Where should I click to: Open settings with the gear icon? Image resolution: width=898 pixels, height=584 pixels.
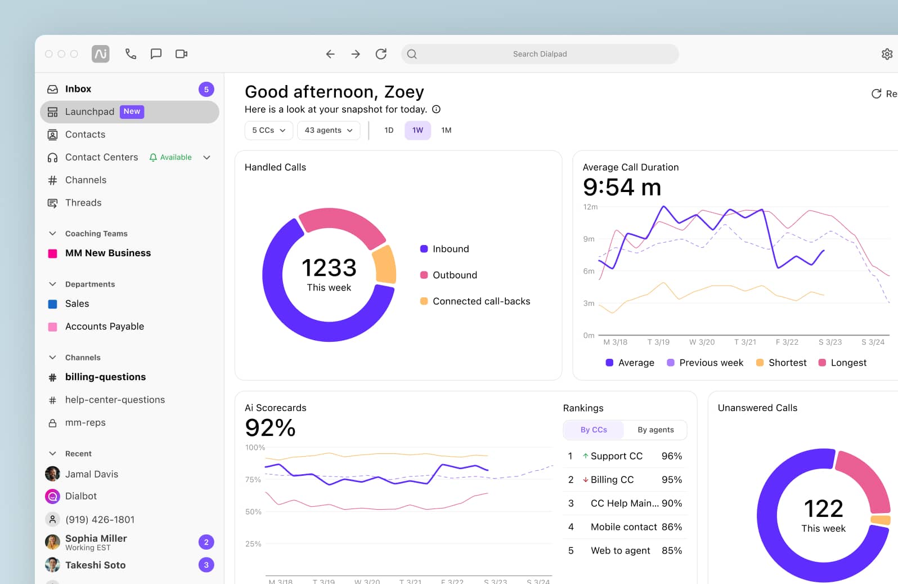coord(887,54)
